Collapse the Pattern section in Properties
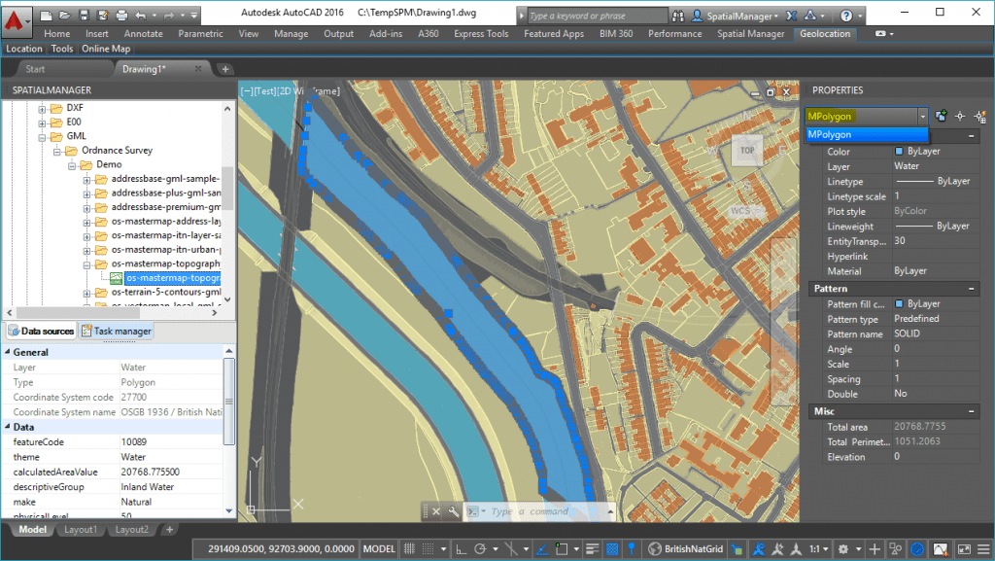 click(x=973, y=289)
